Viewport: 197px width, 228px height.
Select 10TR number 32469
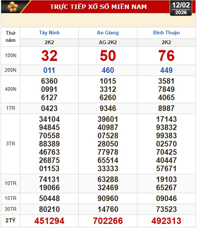108,188
